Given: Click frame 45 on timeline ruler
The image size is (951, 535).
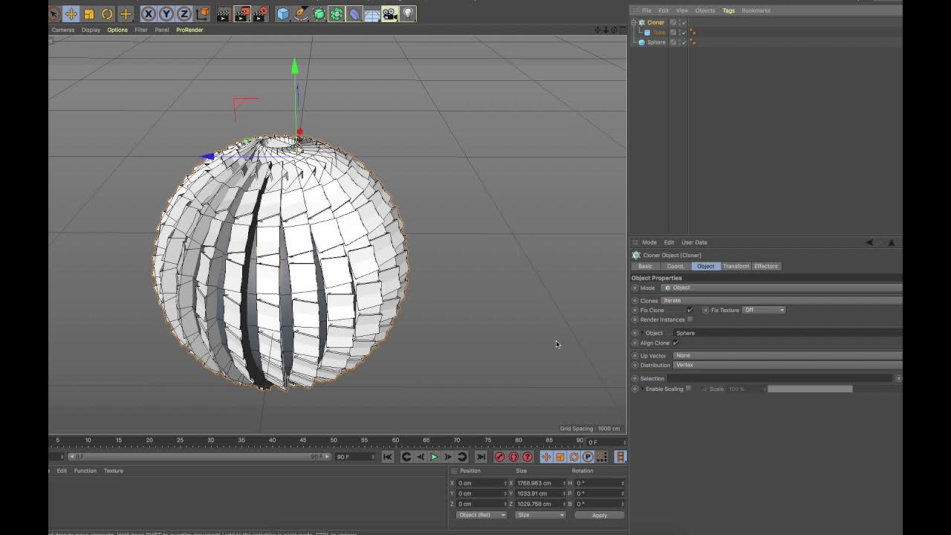Looking at the screenshot, I should pyautogui.click(x=303, y=441).
